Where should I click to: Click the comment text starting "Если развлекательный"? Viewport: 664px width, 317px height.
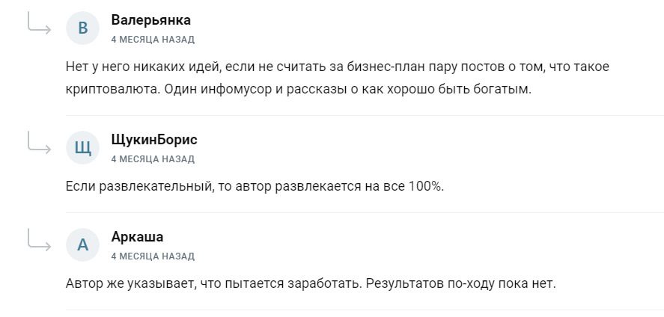pos(255,186)
